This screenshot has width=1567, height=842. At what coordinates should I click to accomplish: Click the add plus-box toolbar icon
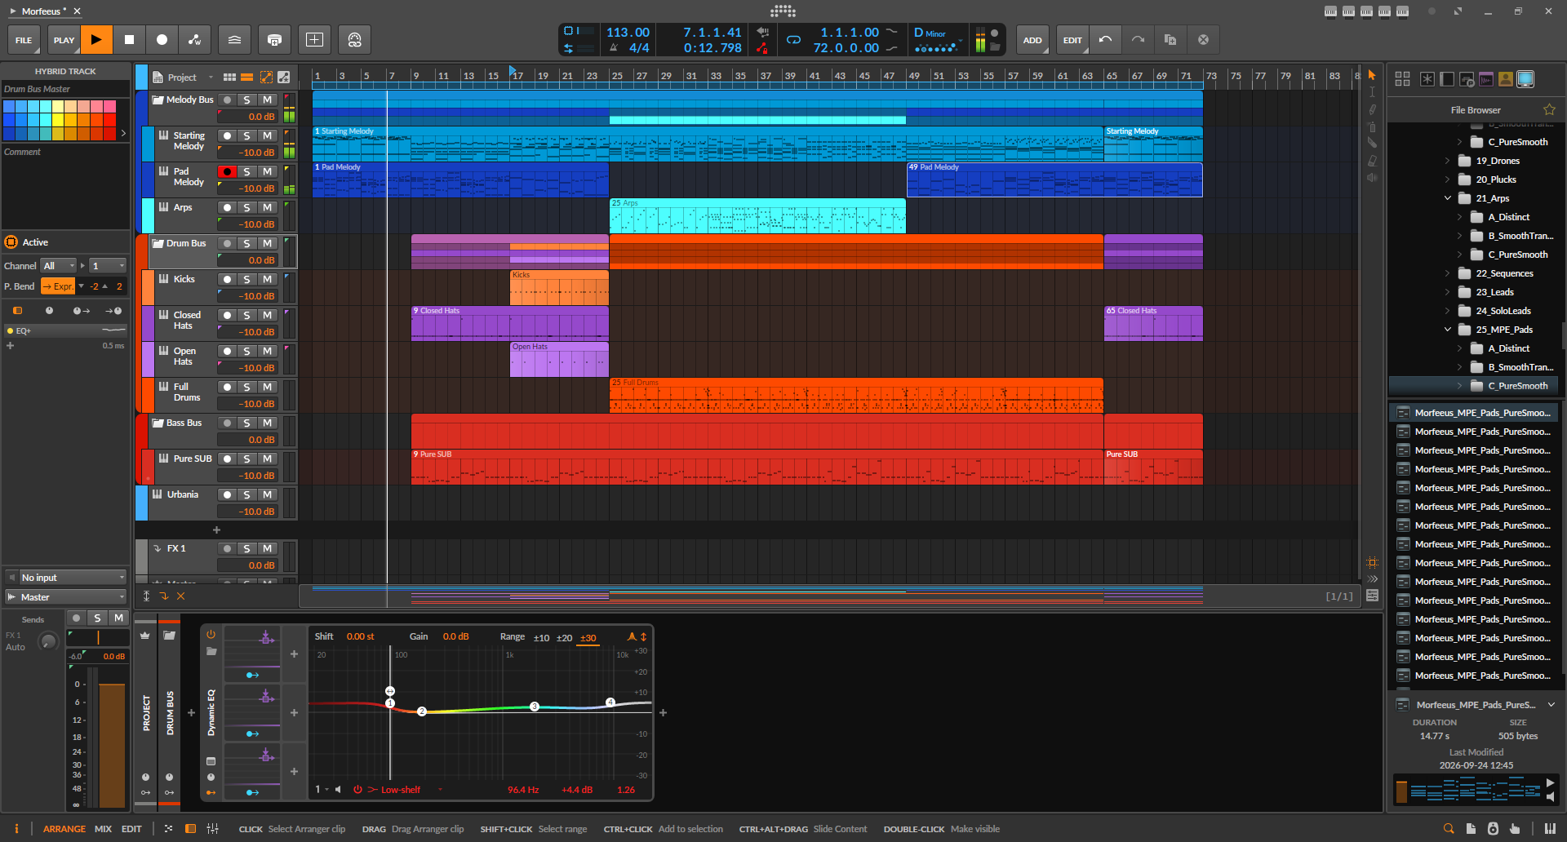[x=314, y=39]
